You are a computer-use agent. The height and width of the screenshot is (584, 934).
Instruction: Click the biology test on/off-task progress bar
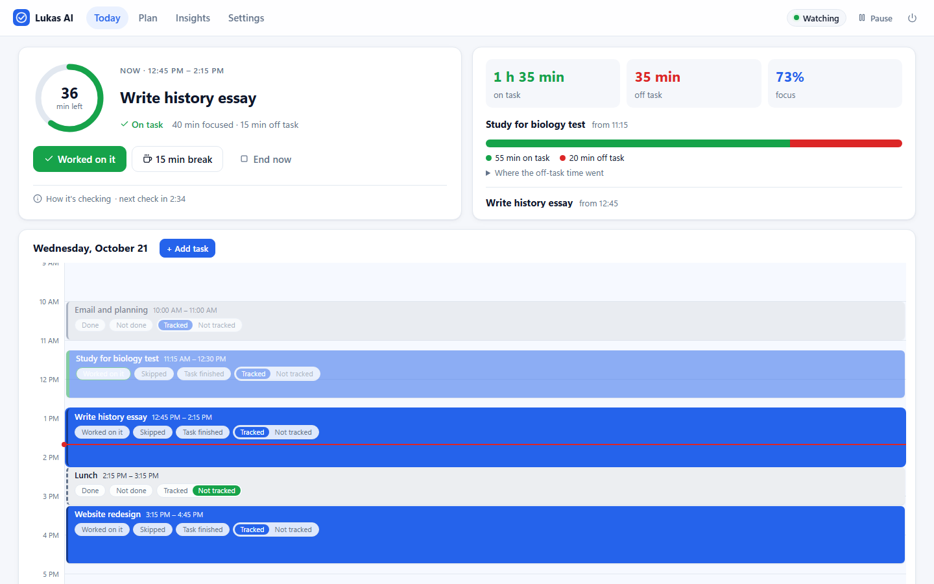point(694,143)
